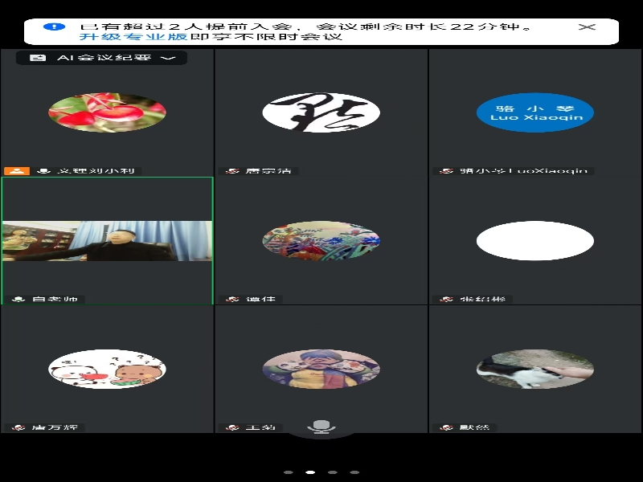Go to the first page indicator dot
This screenshot has height=482, width=643.
click(289, 472)
